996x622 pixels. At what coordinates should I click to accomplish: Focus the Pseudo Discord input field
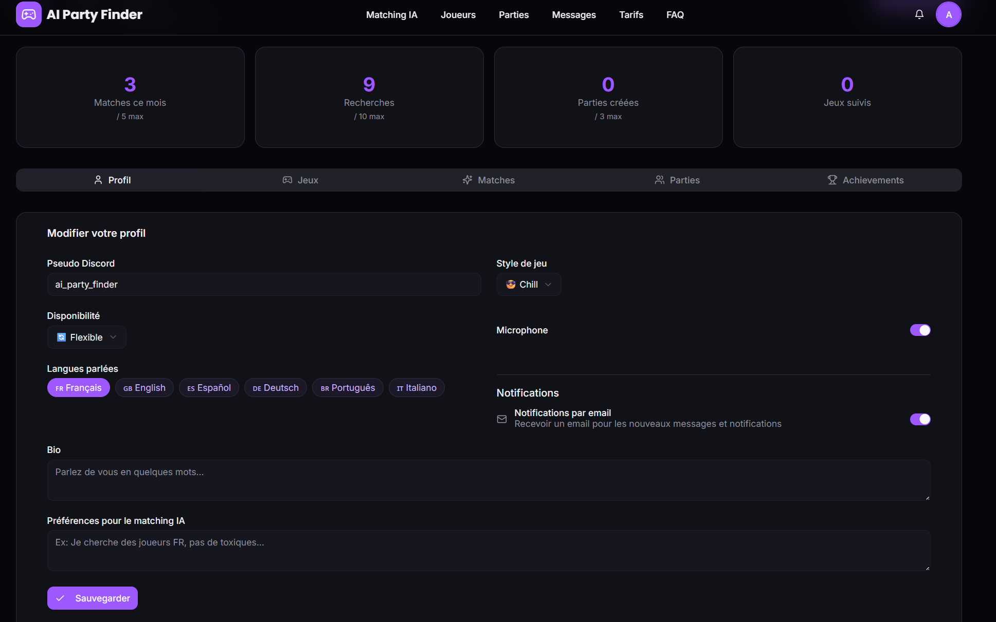[x=264, y=285]
